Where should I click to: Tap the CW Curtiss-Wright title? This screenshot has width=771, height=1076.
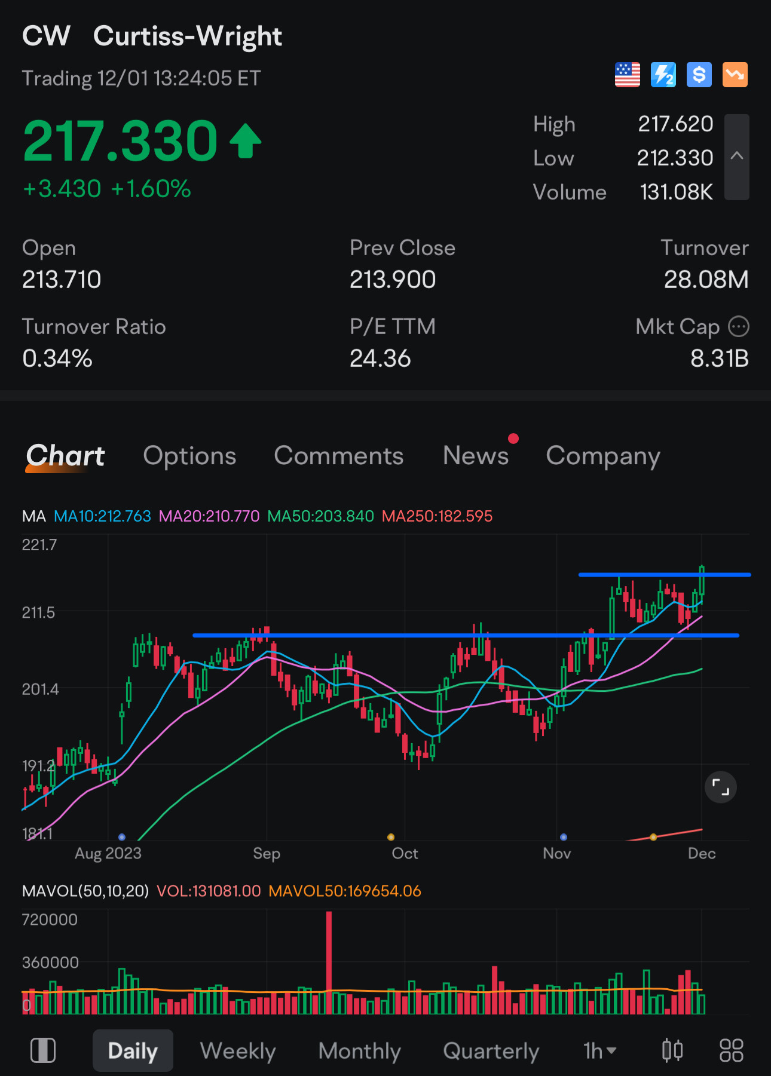click(152, 36)
